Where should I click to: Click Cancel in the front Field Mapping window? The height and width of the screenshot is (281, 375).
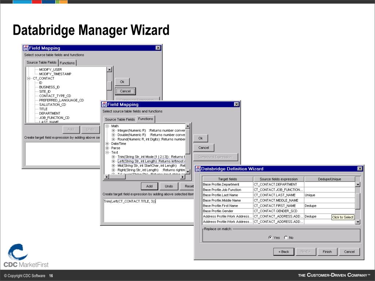coord(204,148)
